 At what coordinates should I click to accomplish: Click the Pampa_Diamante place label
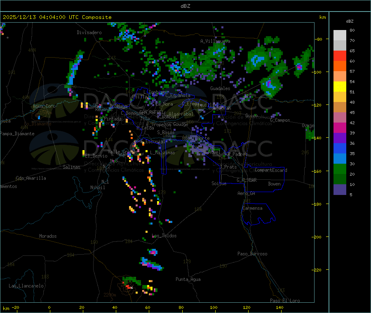17,134
